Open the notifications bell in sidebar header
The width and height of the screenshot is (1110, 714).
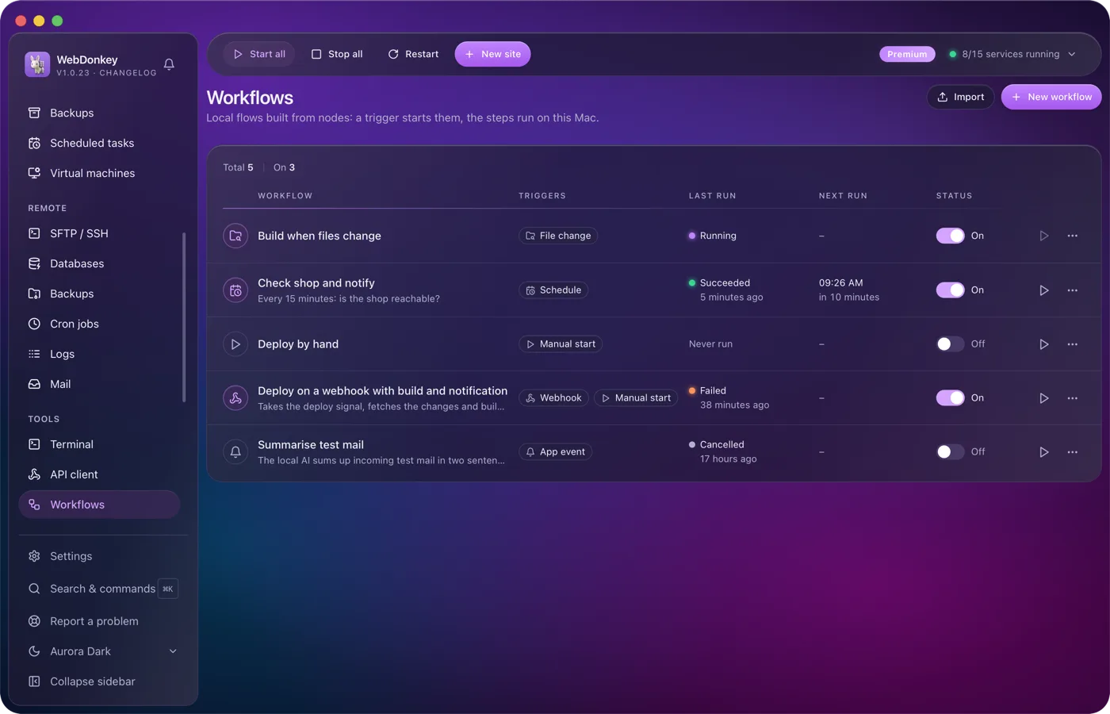point(169,64)
